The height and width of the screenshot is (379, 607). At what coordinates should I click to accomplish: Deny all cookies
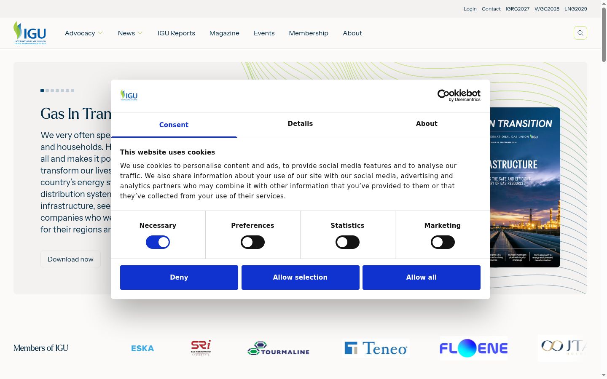pos(179,278)
